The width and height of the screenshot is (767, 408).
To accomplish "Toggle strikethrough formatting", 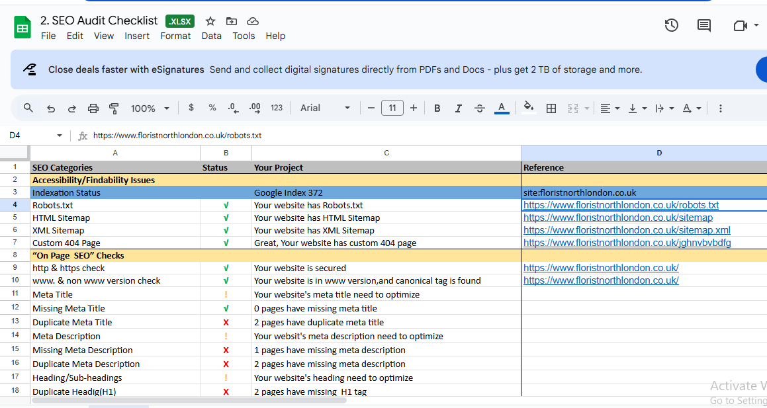I will tap(480, 108).
